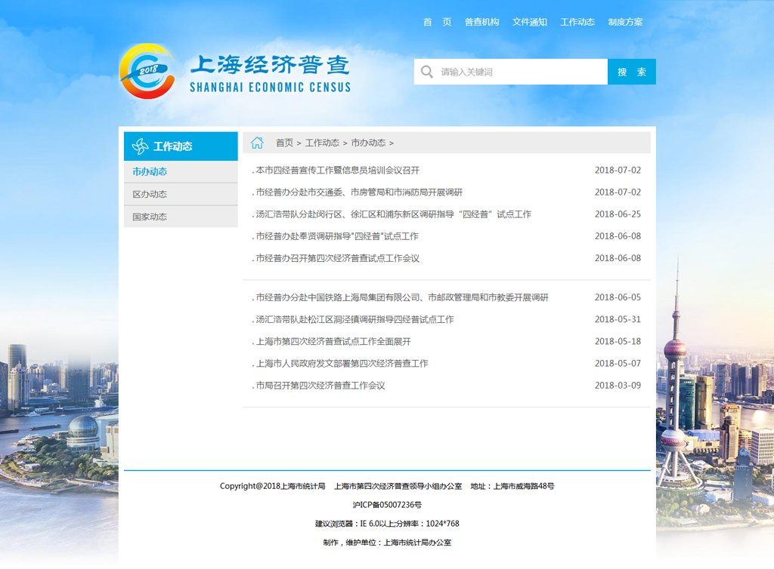Open article 市经普办分赴市交通委、市房管局和市消防局开展调研

tap(359, 192)
